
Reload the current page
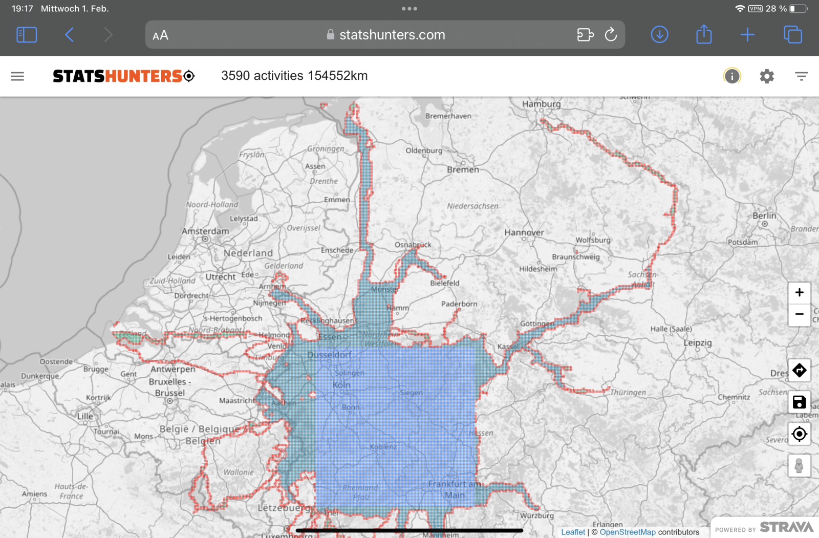611,35
